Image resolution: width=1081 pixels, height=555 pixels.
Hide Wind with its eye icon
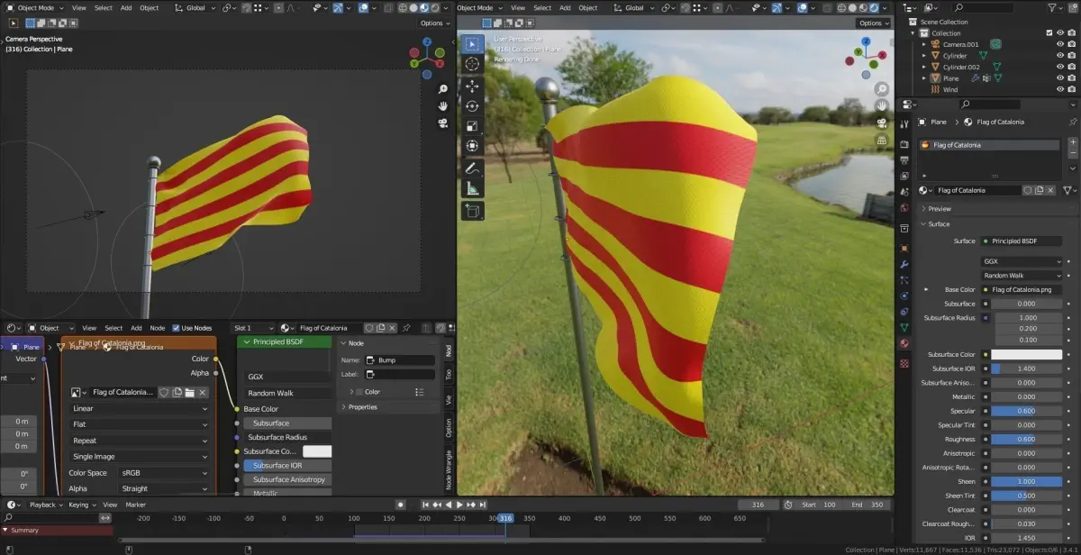(1060, 89)
